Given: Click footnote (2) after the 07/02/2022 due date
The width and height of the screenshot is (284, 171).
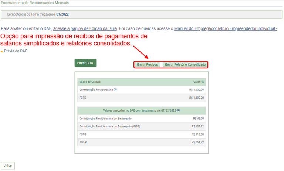Looking at the screenshot, I should (178, 110).
